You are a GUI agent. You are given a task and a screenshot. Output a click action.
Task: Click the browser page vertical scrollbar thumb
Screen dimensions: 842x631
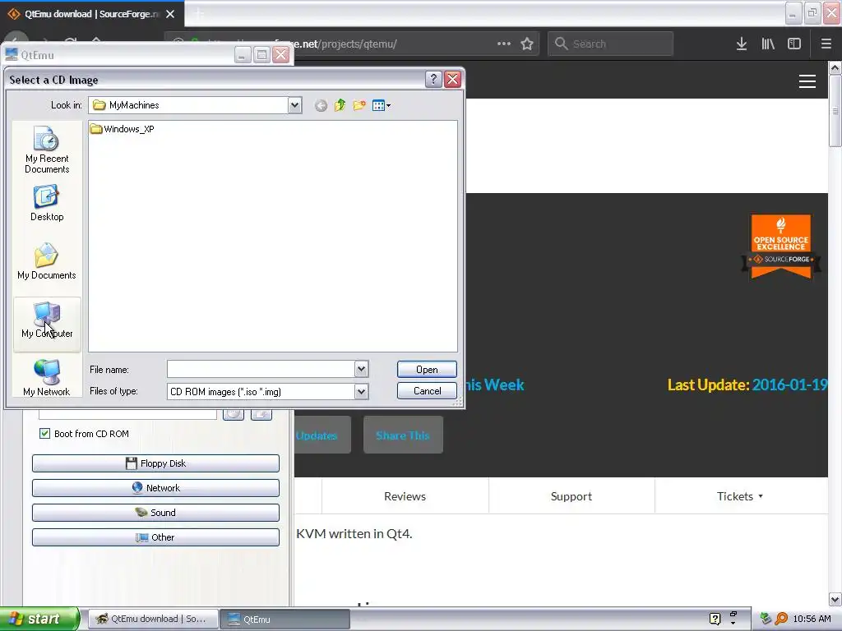[x=835, y=111]
